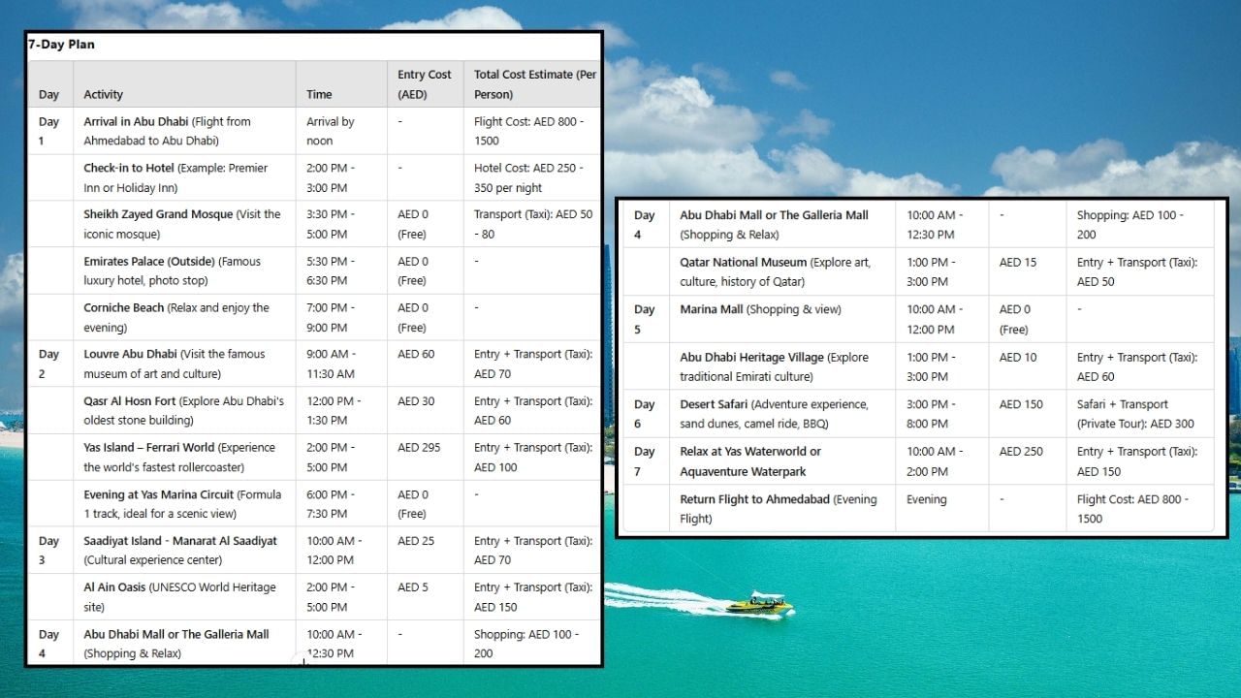Viewport: 1241px width, 698px height.
Task: Click 'Day 2' label in left table
Action: [48, 364]
